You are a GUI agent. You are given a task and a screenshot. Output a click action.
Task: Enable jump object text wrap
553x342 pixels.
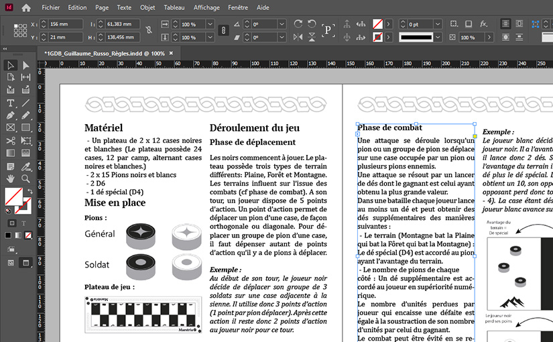coord(519,37)
